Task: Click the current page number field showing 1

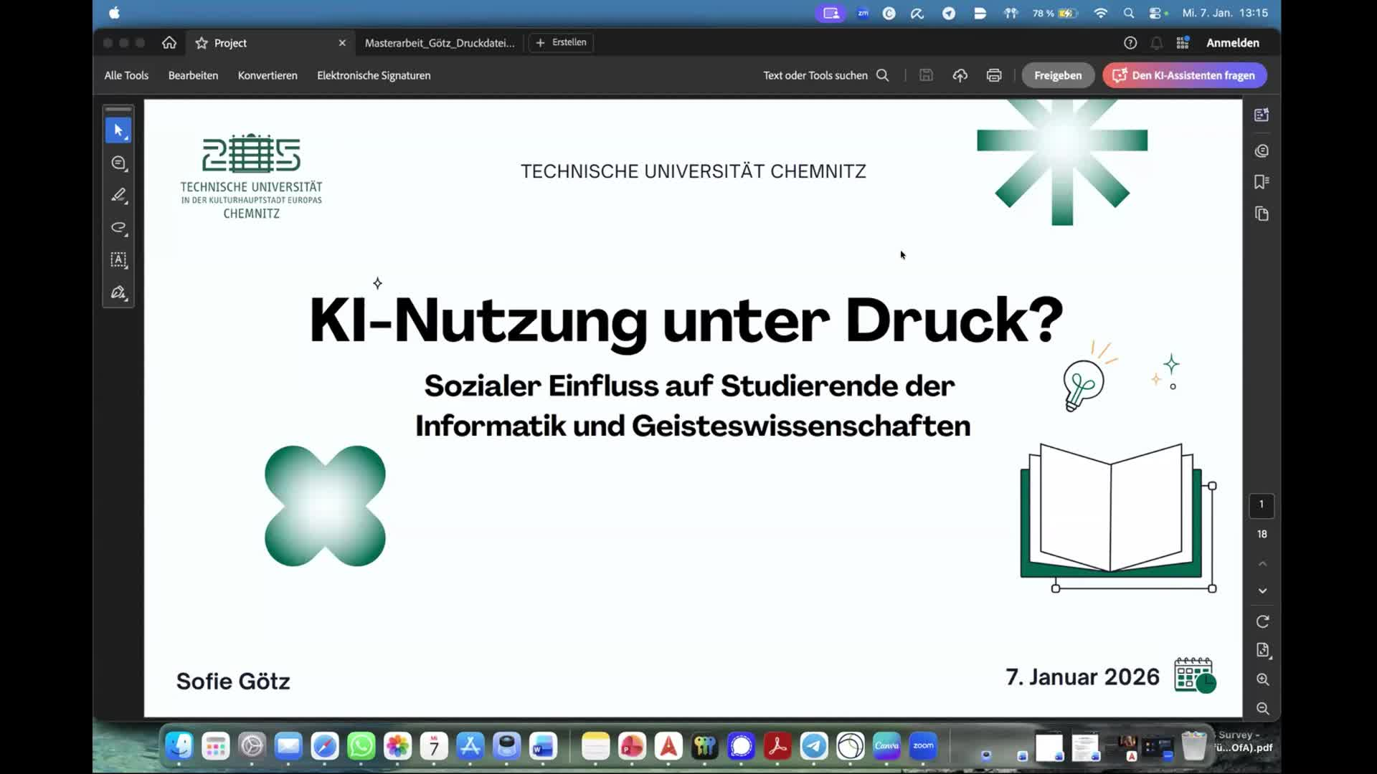Action: point(1262,505)
